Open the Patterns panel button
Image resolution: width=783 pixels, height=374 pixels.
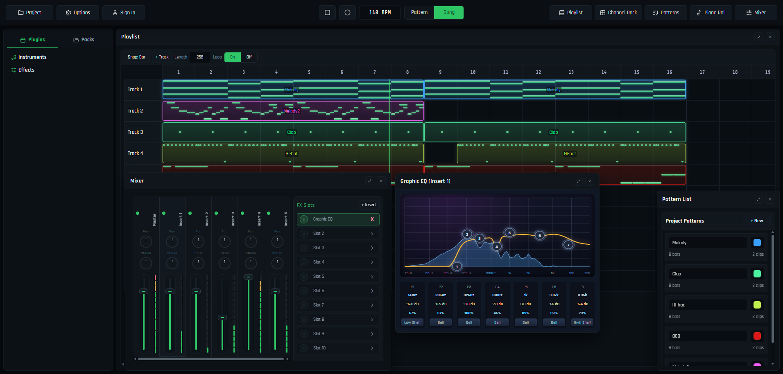(x=666, y=13)
